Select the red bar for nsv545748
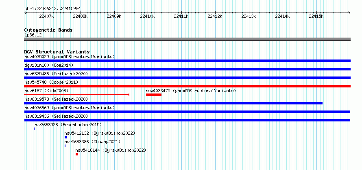Image resolution: width=362 pixels, height=170 pixels. point(187,86)
